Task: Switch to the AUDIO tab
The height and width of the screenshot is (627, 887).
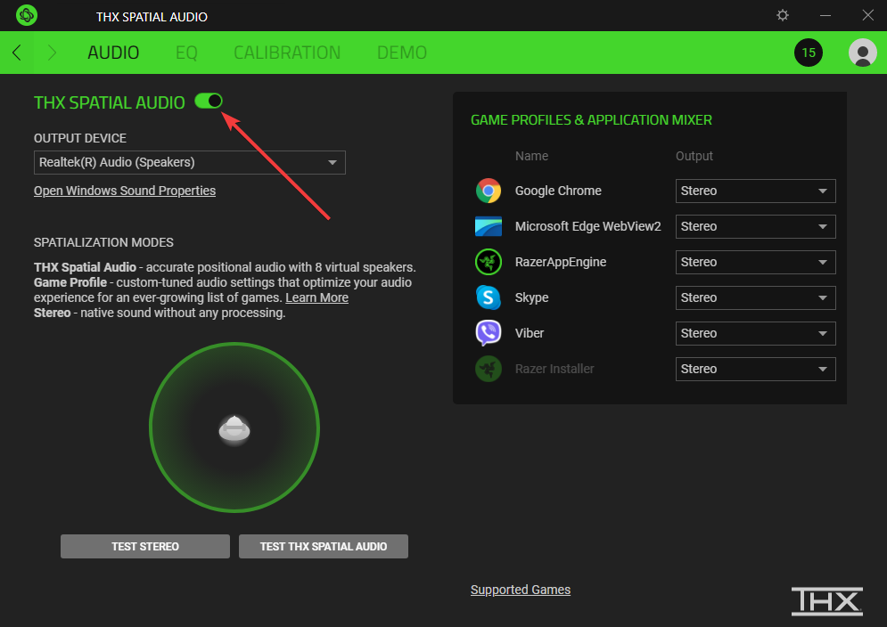Action: point(113,53)
